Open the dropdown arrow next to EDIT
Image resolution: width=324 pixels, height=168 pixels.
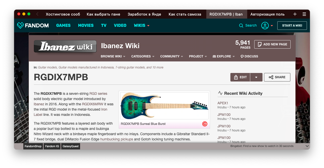(256, 77)
